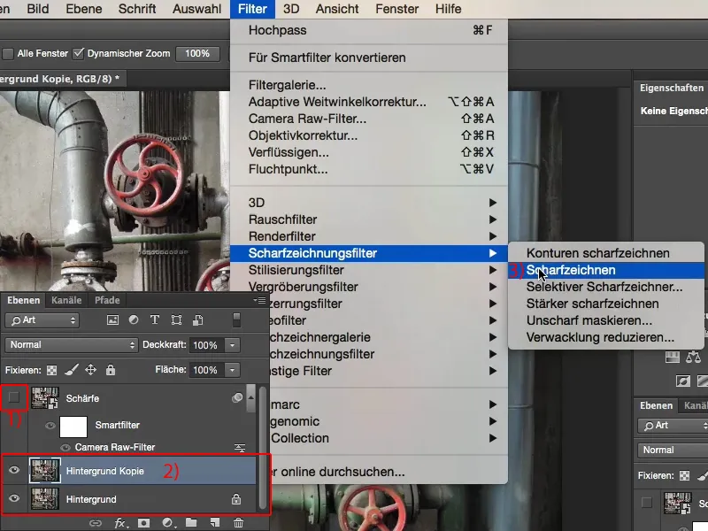Viewport: 708px width, 531px height.
Task: Click the Deckkraft 100% value field
Action: [x=207, y=345]
